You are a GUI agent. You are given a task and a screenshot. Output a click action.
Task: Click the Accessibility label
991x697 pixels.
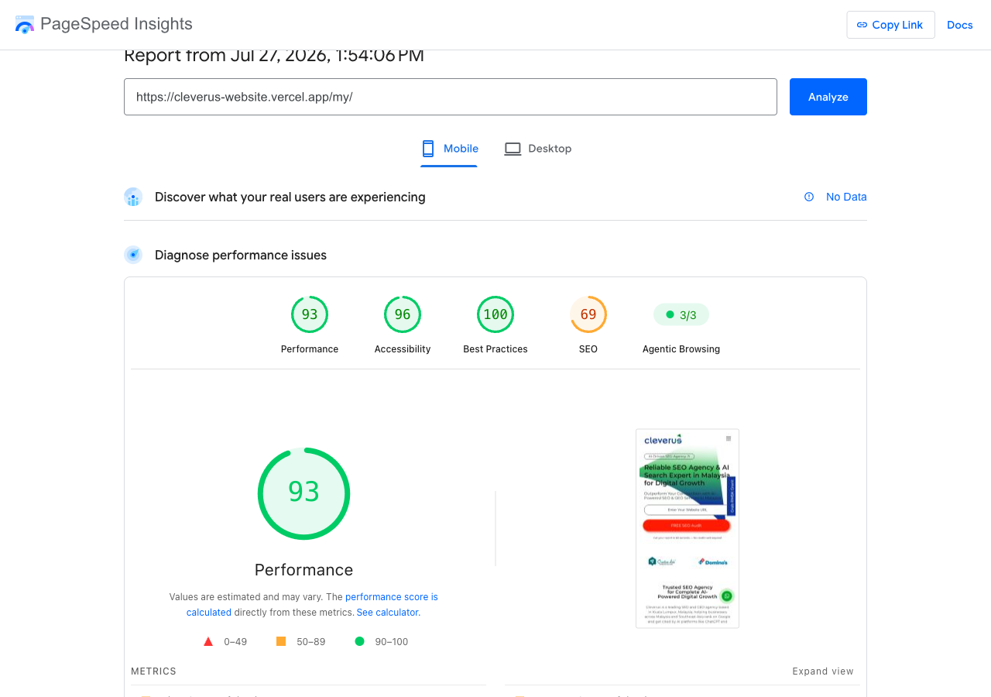[403, 349]
